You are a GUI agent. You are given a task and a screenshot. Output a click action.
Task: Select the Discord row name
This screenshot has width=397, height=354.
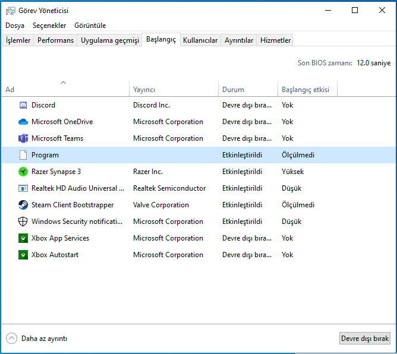coord(43,105)
